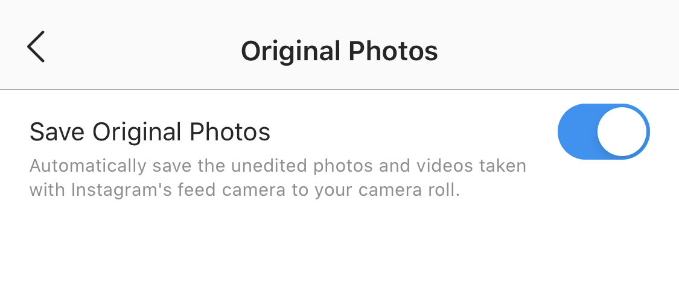The width and height of the screenshot is (679, 291).
Task: Return to the previous settings page
Action: point(36,47)
